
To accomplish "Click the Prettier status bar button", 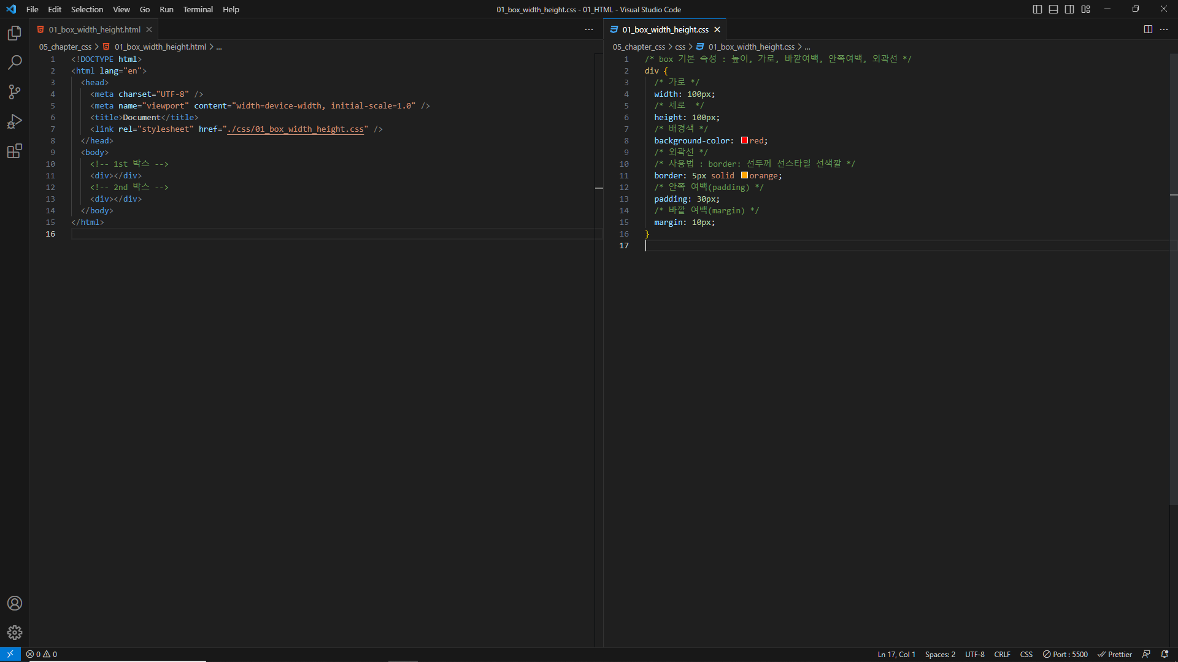I will (x=1115, y=654).
